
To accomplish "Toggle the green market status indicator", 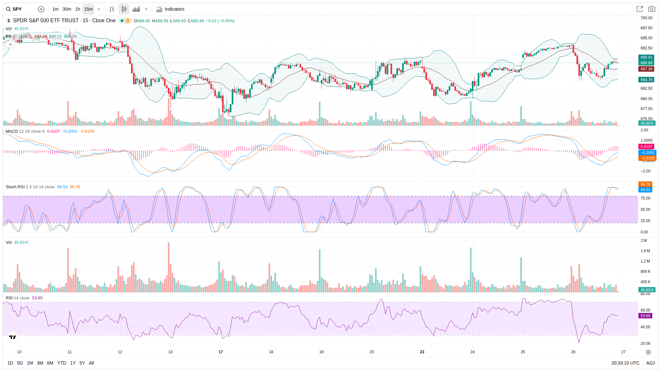I will pyautogui.click(x=122, y=21).
